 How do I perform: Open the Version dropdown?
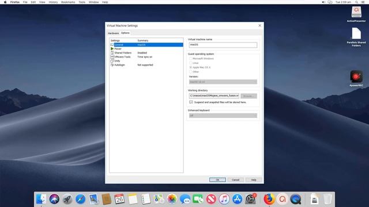tap(223, 82)
